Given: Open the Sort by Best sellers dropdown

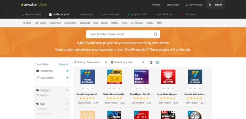Looking at the screenshot, I should [x=90, y=63].
